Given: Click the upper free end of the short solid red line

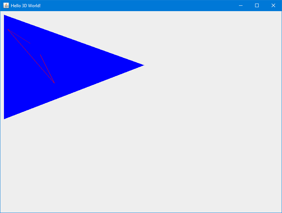Looking at the screenshot, I should click(40, 55).
